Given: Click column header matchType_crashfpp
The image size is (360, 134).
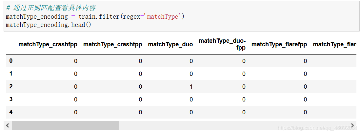Looking at the screenshot, I should (48, 44).
